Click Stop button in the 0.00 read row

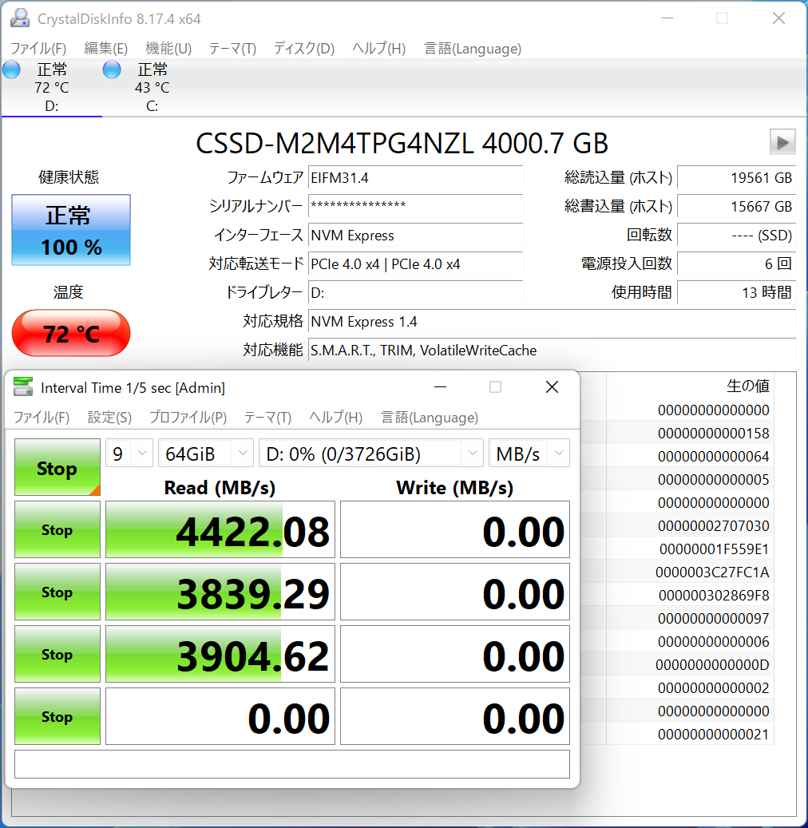click(x=57, y=716)
